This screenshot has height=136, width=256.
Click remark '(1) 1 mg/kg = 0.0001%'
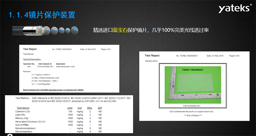(x=41, y=75)
